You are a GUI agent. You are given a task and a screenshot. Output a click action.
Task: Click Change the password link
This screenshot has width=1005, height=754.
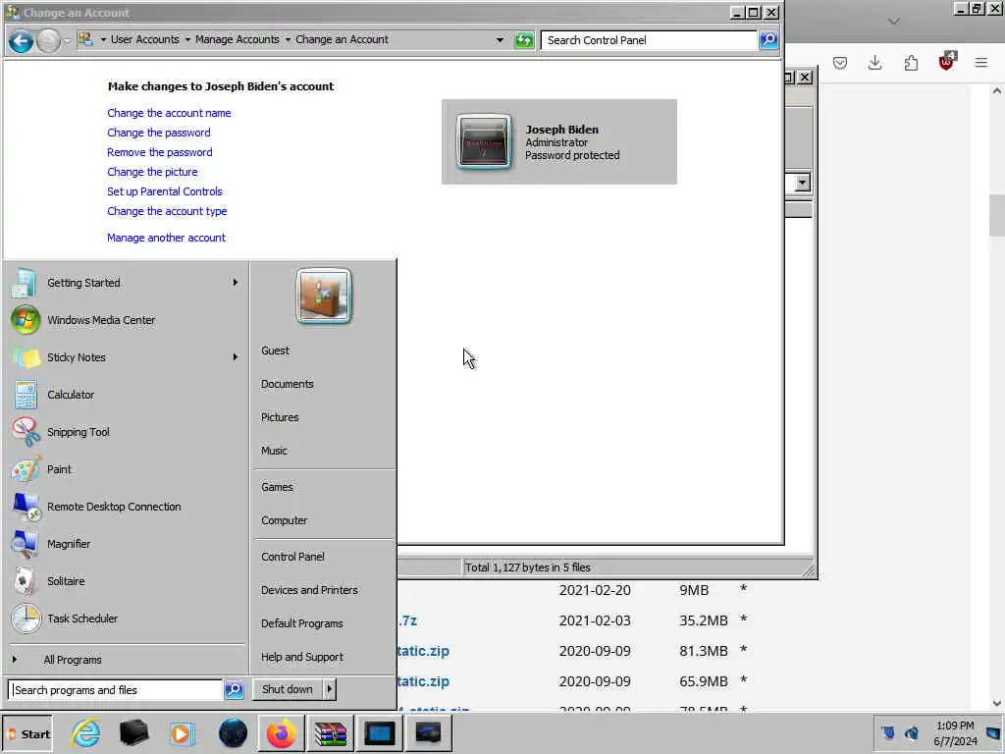(x=159, y=133)
